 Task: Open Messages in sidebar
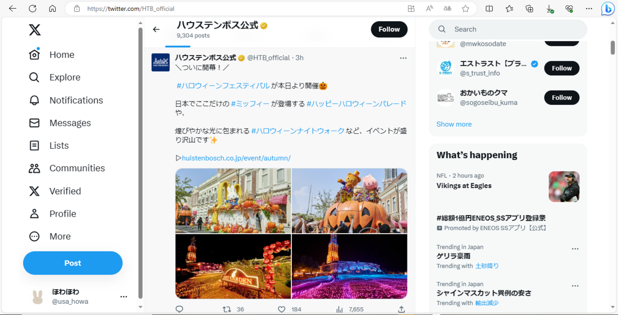coord(60,122)
